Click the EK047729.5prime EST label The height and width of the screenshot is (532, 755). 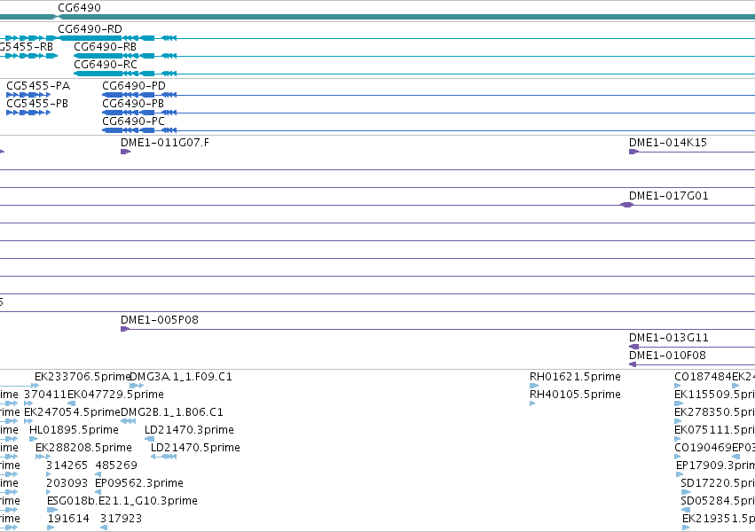coord(115,395)
